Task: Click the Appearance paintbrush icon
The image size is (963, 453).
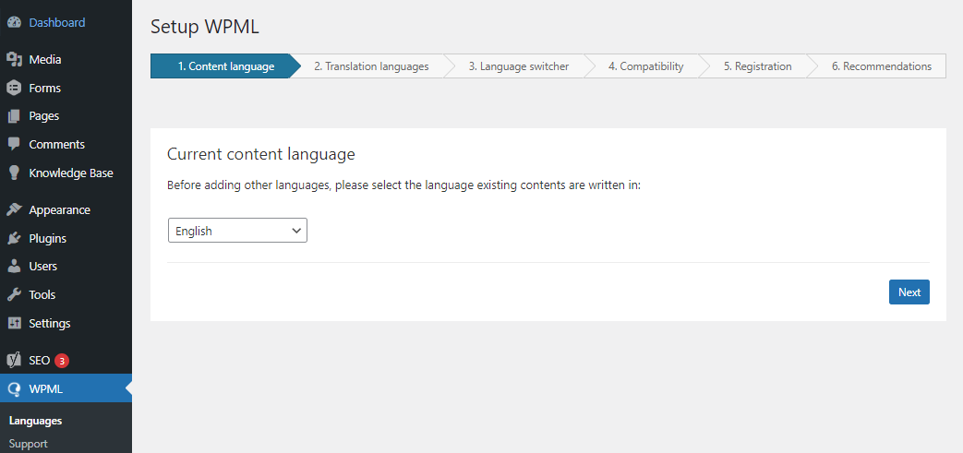Action: [14, 210]
